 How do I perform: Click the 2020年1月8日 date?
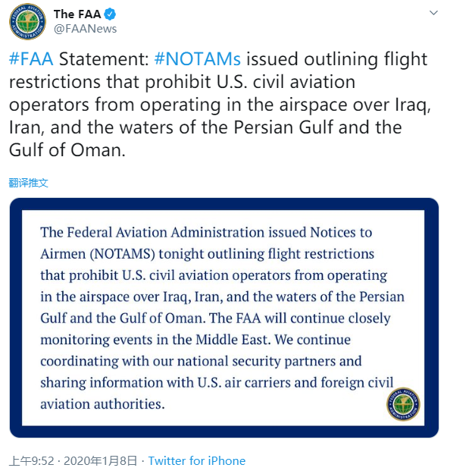click(x=100, y=461)
